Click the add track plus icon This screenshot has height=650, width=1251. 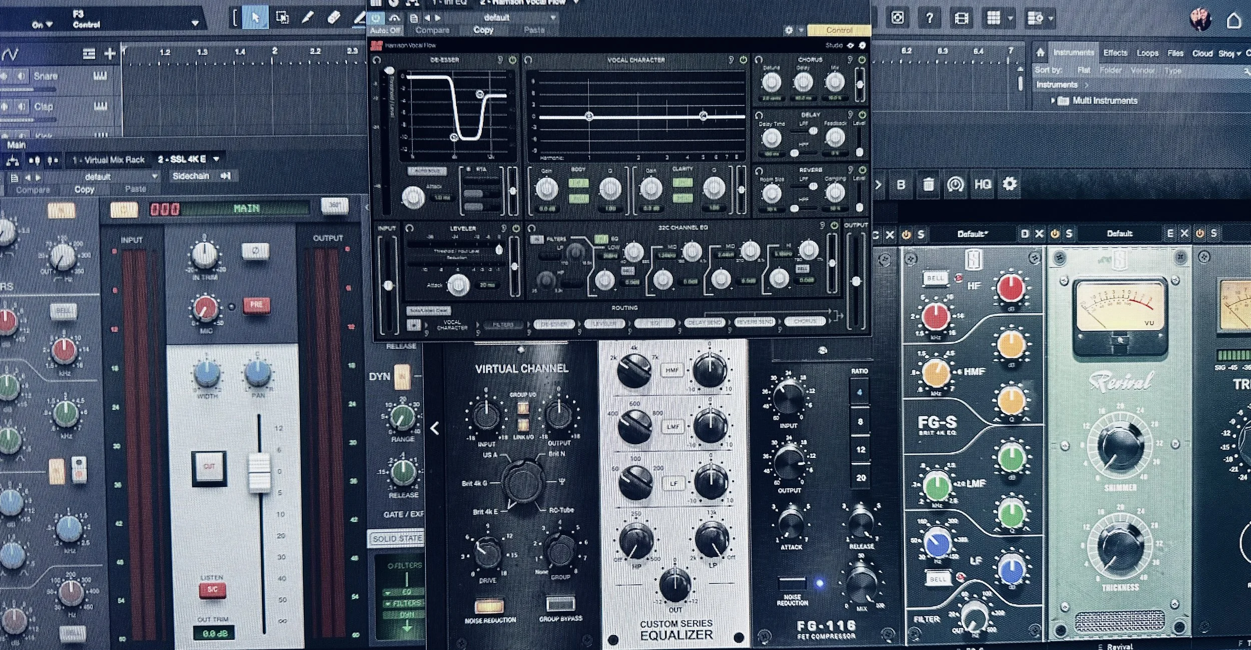click(x=110, y=54)
